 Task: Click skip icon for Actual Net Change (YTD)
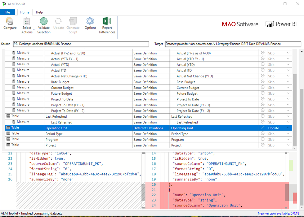(262, 76)
